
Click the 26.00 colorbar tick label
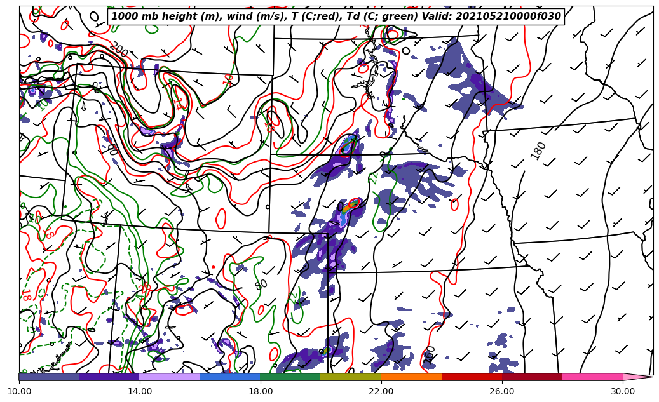502,391
